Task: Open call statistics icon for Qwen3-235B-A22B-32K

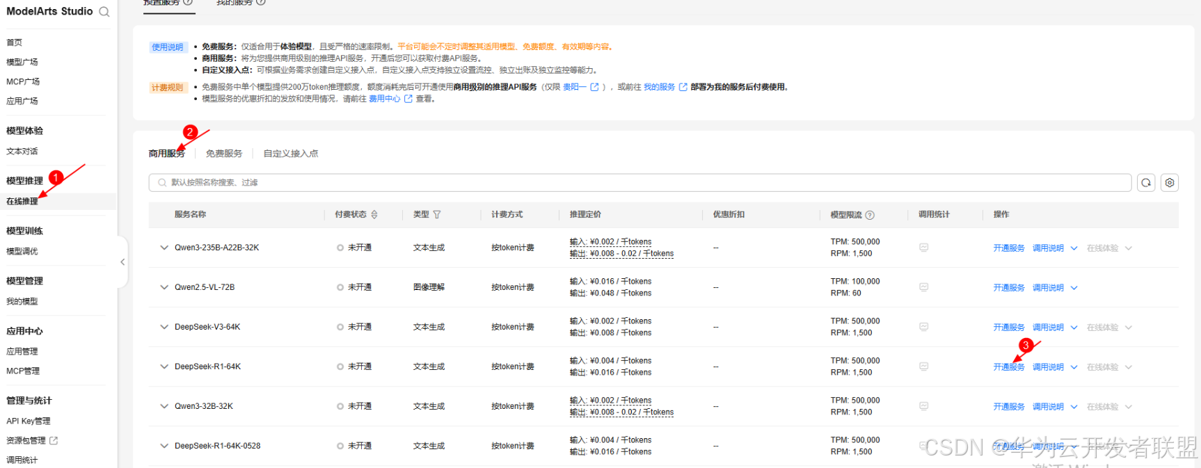Action: (924, 248)
